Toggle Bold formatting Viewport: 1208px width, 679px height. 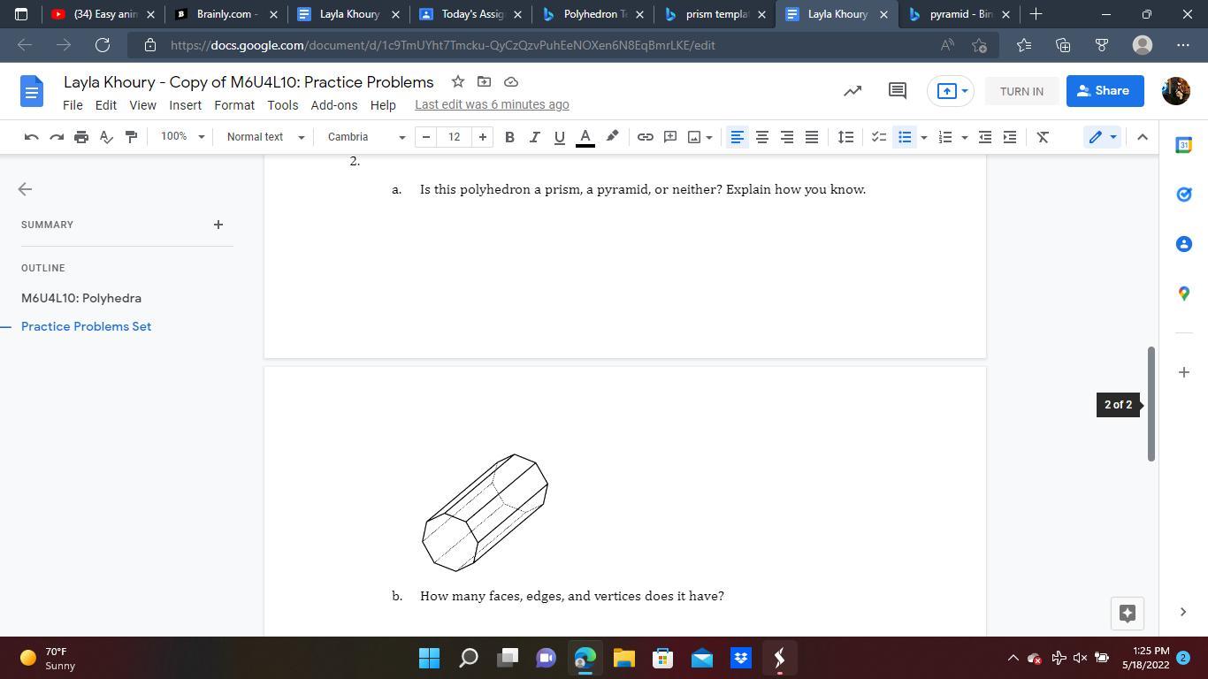(x=509, y=137)
